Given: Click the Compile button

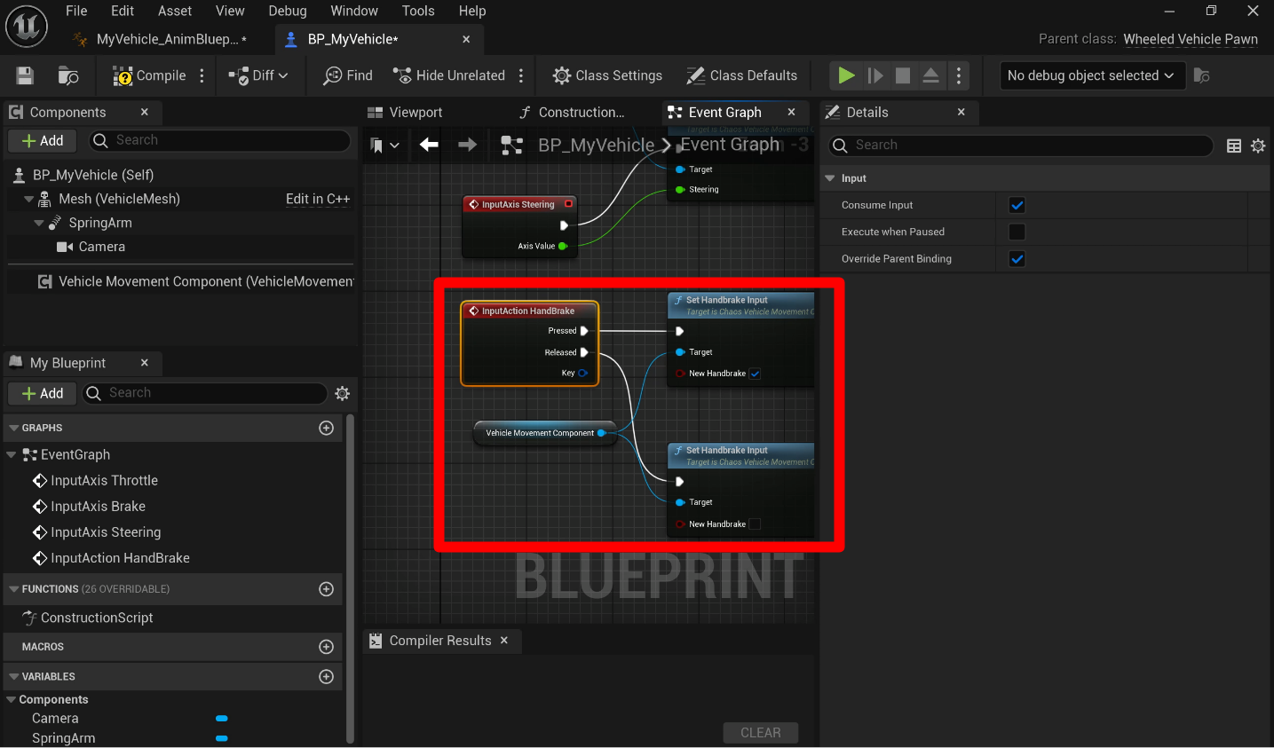Looking at the screenshot, I should [149, 75].
